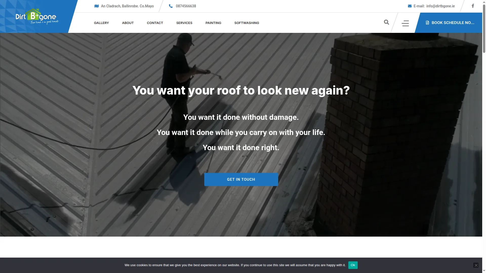Image resolution: width=486 pixels, height=273 pixels.
Task: Click the scrollbar down arrow
Action: (x=484, y=271)
